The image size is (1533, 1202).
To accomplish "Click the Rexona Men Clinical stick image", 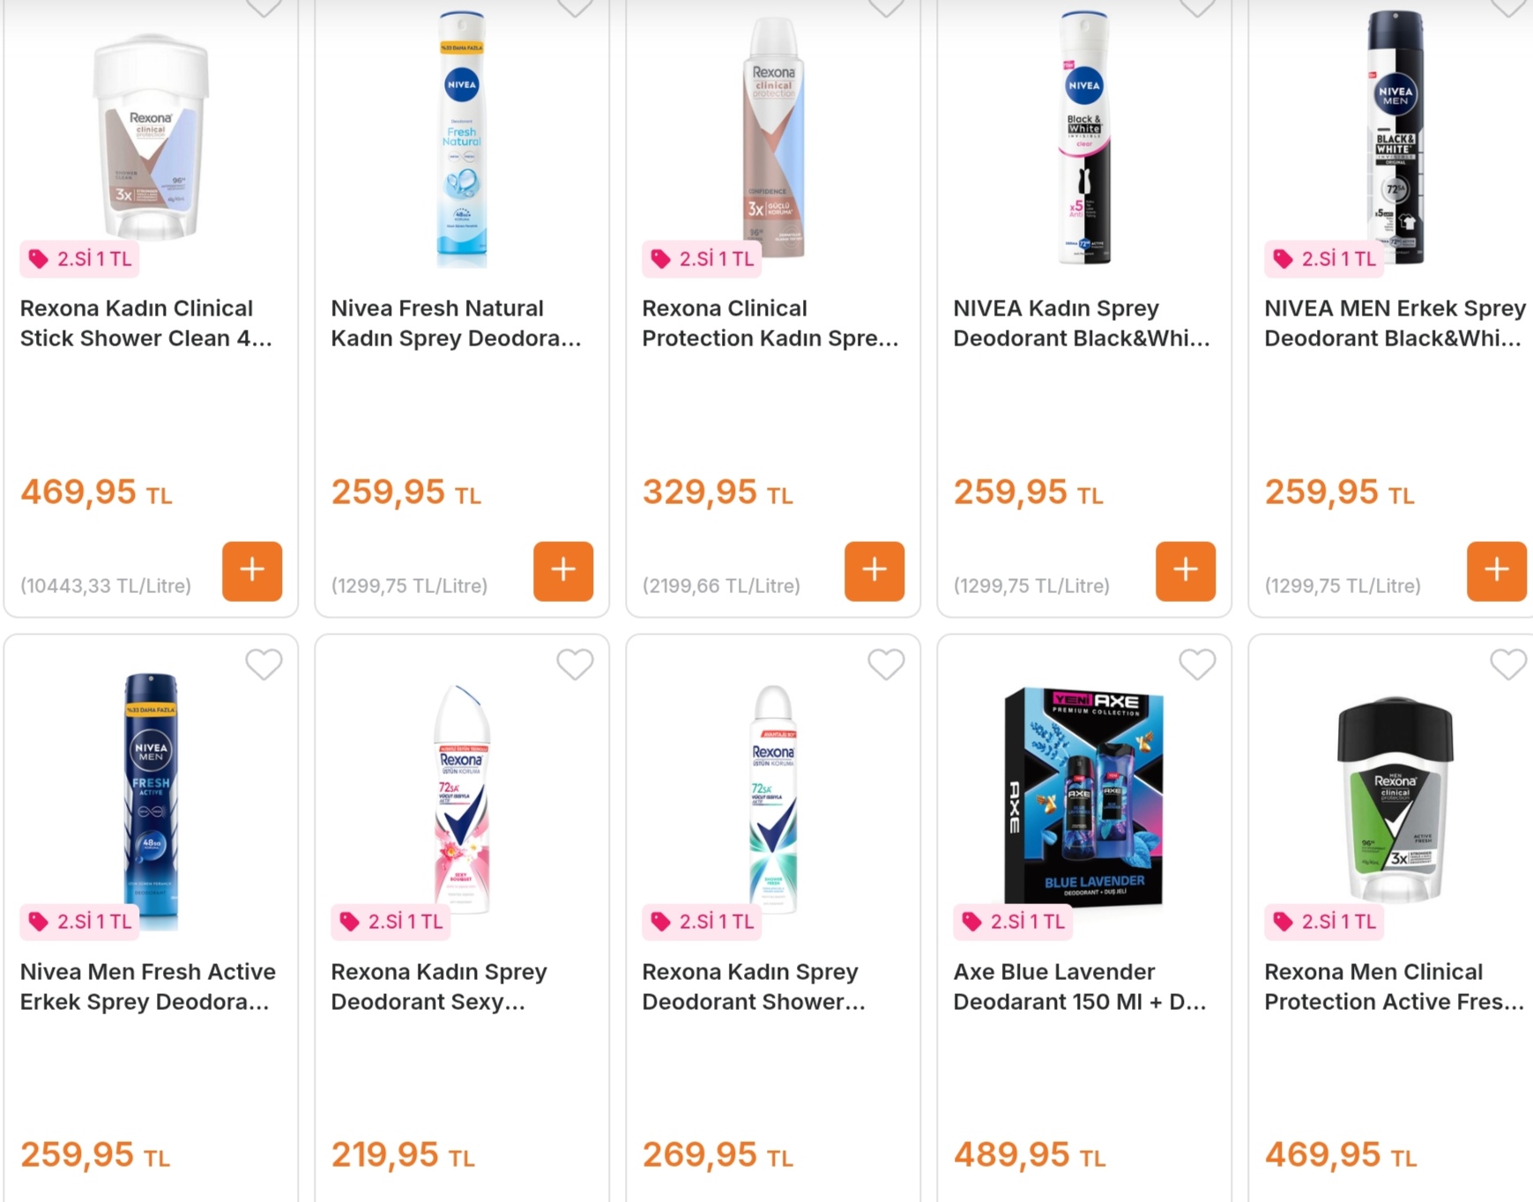I will pos(1395,798).
